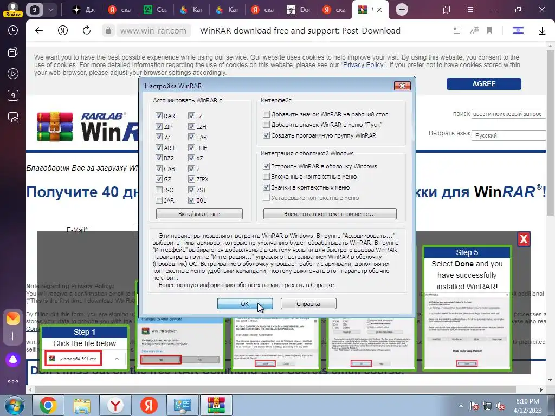555x416 pixels.
Task: Open the downloads arrow icon
Action: coord(542,31)
